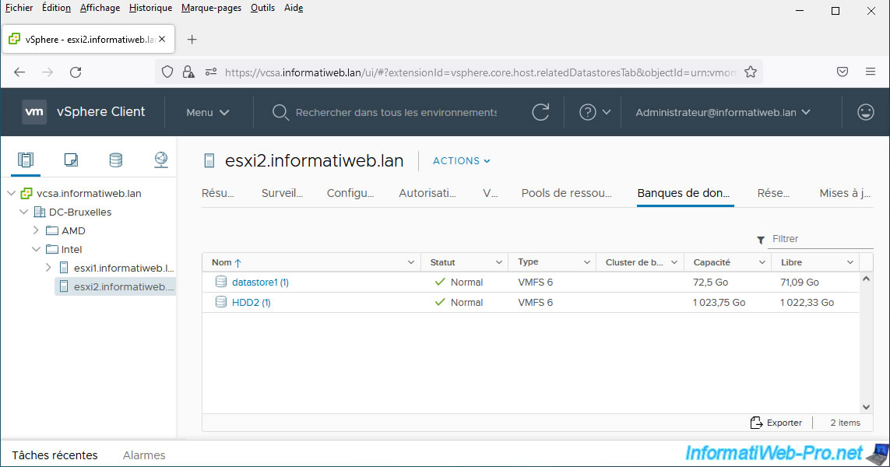Open the ACTIONS dropdown for the host
The image size is (890, 467).
462,161
